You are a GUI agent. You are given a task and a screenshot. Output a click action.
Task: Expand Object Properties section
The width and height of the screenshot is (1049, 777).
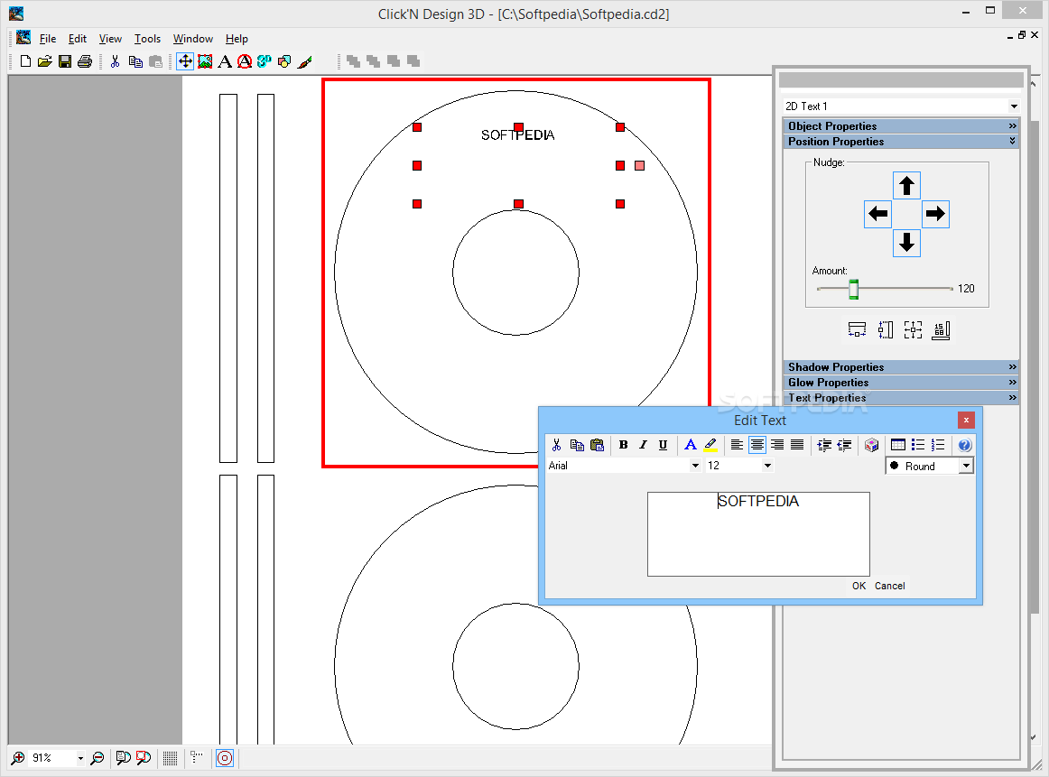(900, 125)
